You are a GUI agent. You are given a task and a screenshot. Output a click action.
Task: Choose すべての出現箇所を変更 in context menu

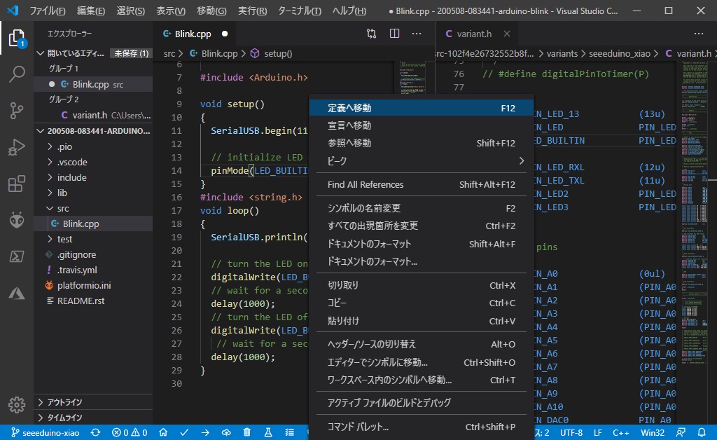coord(421,226)
